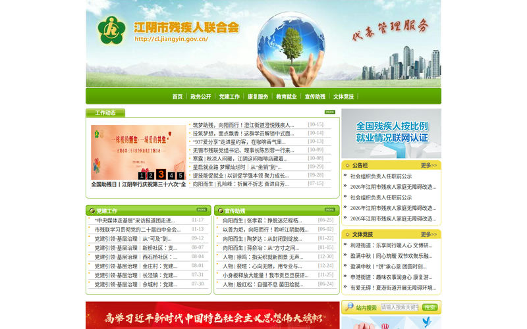Open the 康复服务 navigation menu item
This screenshot has width=527, height=329.
(258, 97)
